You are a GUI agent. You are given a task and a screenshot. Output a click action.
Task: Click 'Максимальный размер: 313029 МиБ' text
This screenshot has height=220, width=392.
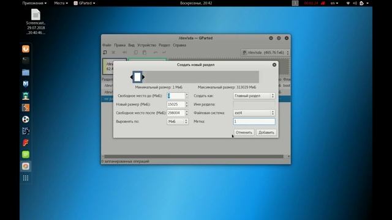[x=227, y=87]
